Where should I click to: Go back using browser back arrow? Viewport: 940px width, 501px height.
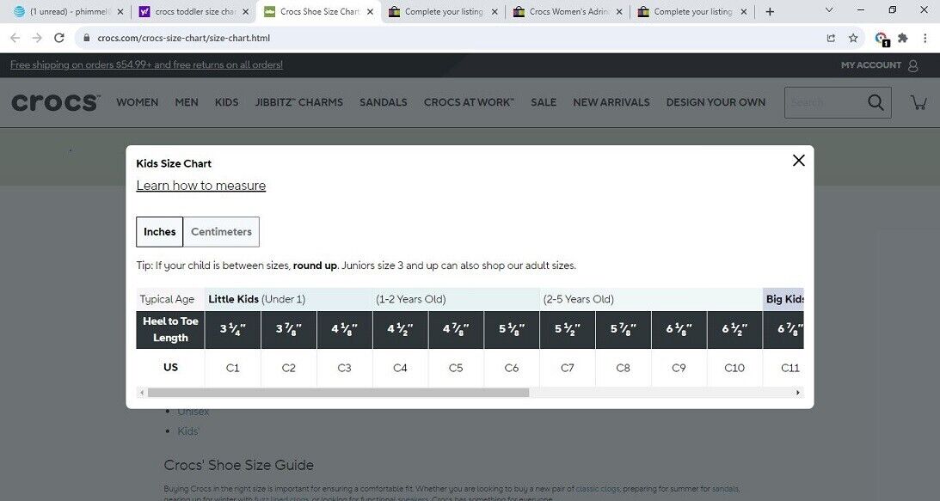tap(15, 38)
